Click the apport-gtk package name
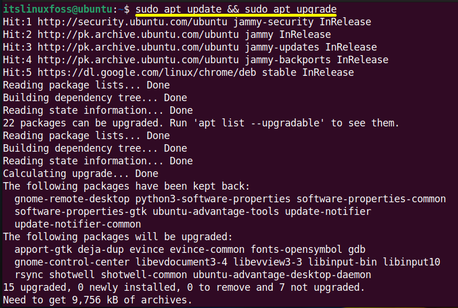 (x=43, y=249)
